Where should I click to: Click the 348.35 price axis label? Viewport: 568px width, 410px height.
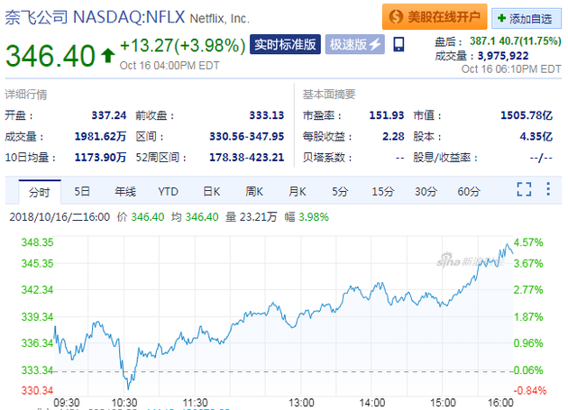pyautogui.click(x=37, y=242)
